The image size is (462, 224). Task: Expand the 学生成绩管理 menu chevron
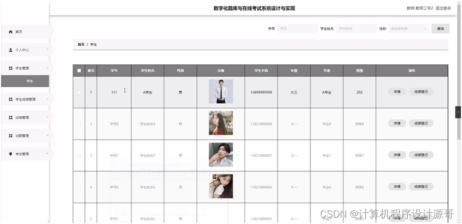point(47,99)
